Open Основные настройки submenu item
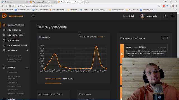 (x=15, y=56)
